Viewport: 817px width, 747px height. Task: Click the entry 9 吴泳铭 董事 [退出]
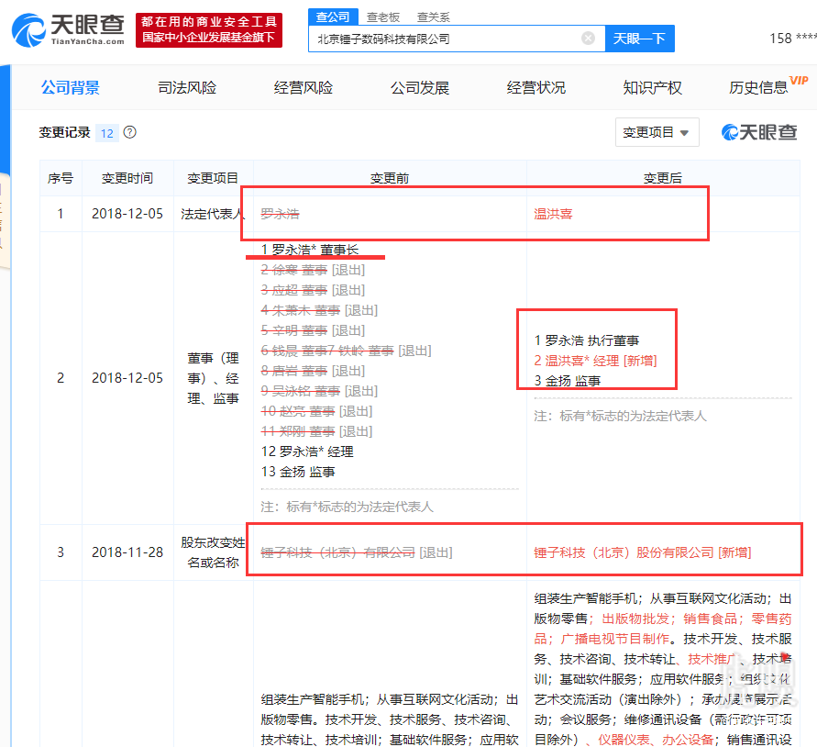[319, 391]
